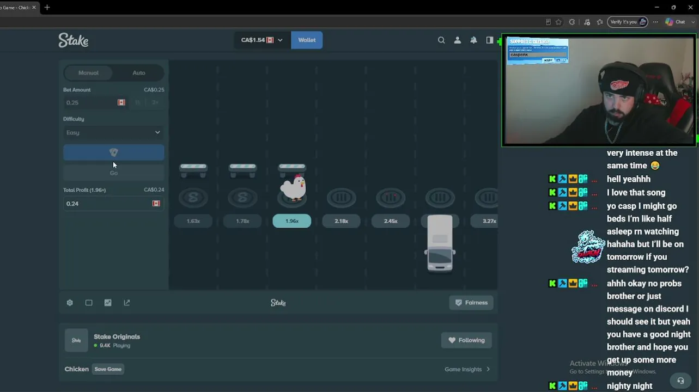Screen dimensions: 699x392
Task: Open the browser more options ellipsis
Action: 655,22
